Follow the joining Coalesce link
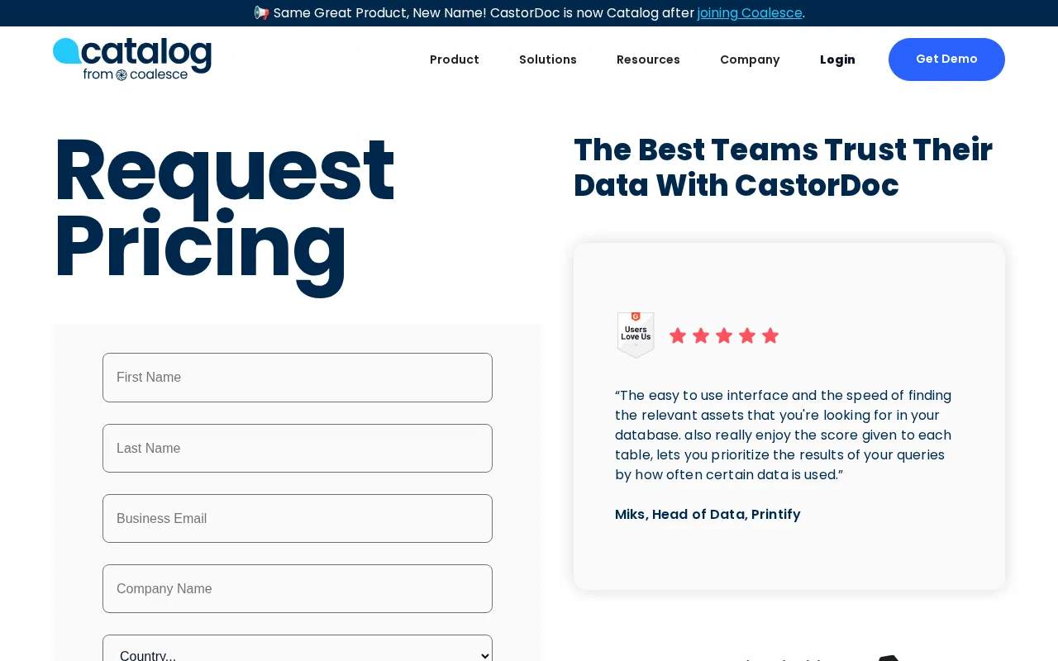 click(750, 12)
